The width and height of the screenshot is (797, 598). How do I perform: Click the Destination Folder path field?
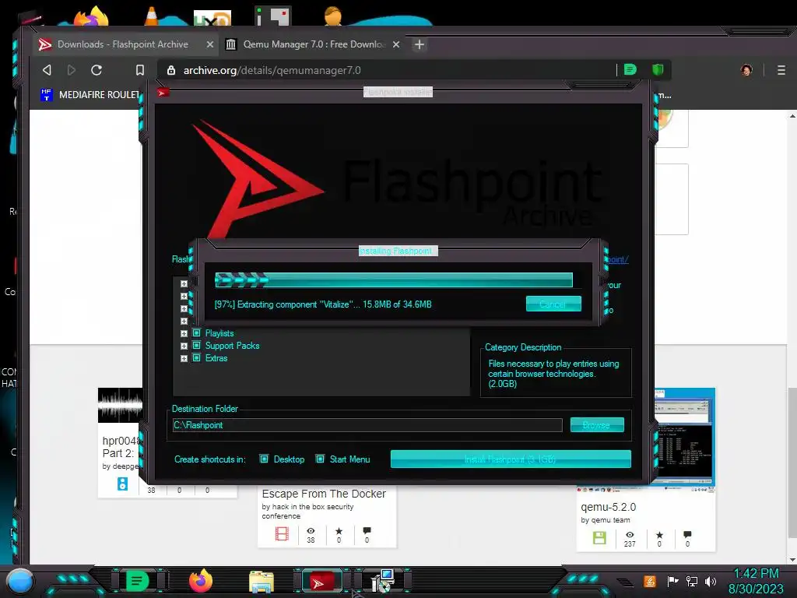coord(367,425)
